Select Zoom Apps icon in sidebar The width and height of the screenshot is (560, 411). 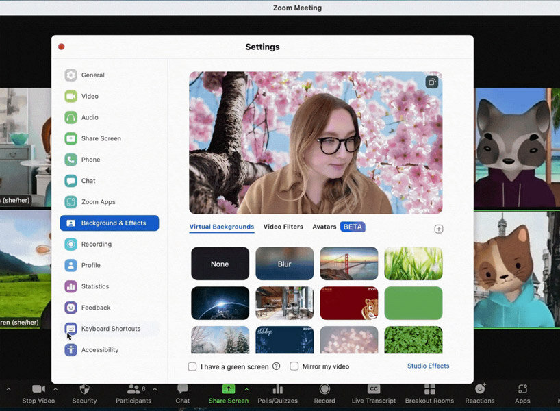click(71, 202)
